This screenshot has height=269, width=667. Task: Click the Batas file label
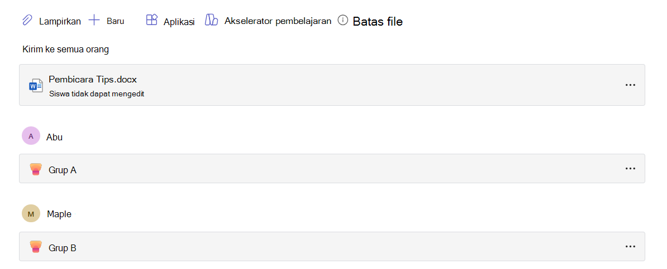(378, 21)
